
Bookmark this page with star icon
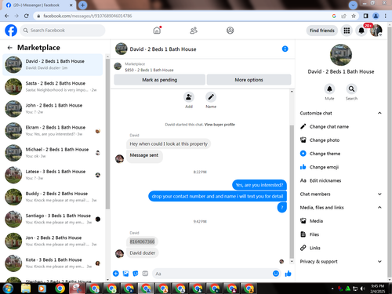pyautogui.click(x=354, y=16)
